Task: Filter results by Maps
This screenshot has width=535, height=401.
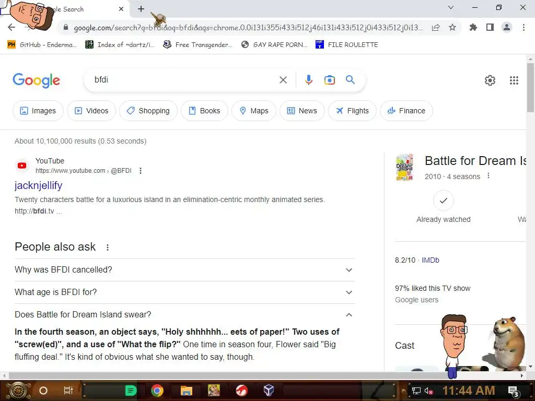Action: tap(254, 111)
